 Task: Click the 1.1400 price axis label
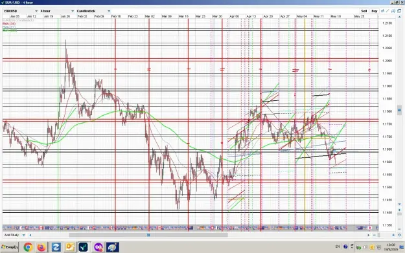point(387,212)
